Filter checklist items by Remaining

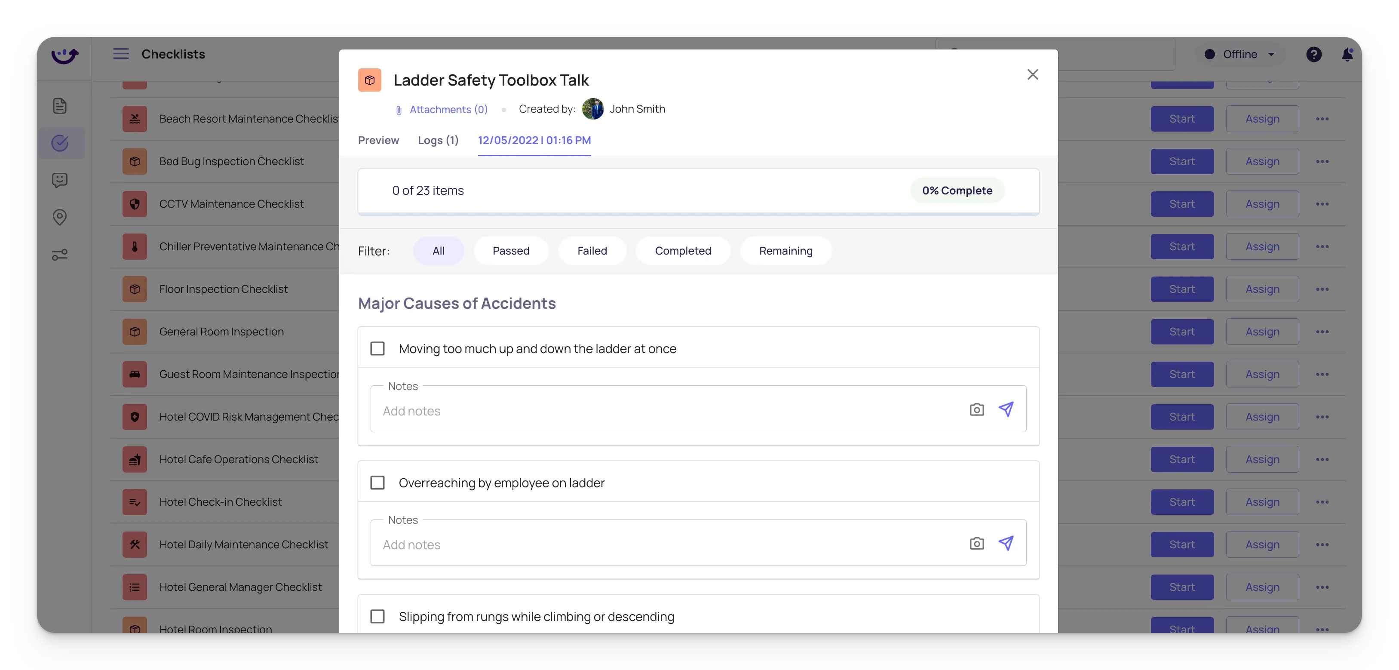point(785,251)
